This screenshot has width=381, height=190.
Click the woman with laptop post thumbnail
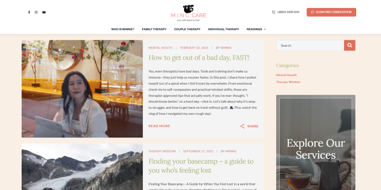(82, 89)
